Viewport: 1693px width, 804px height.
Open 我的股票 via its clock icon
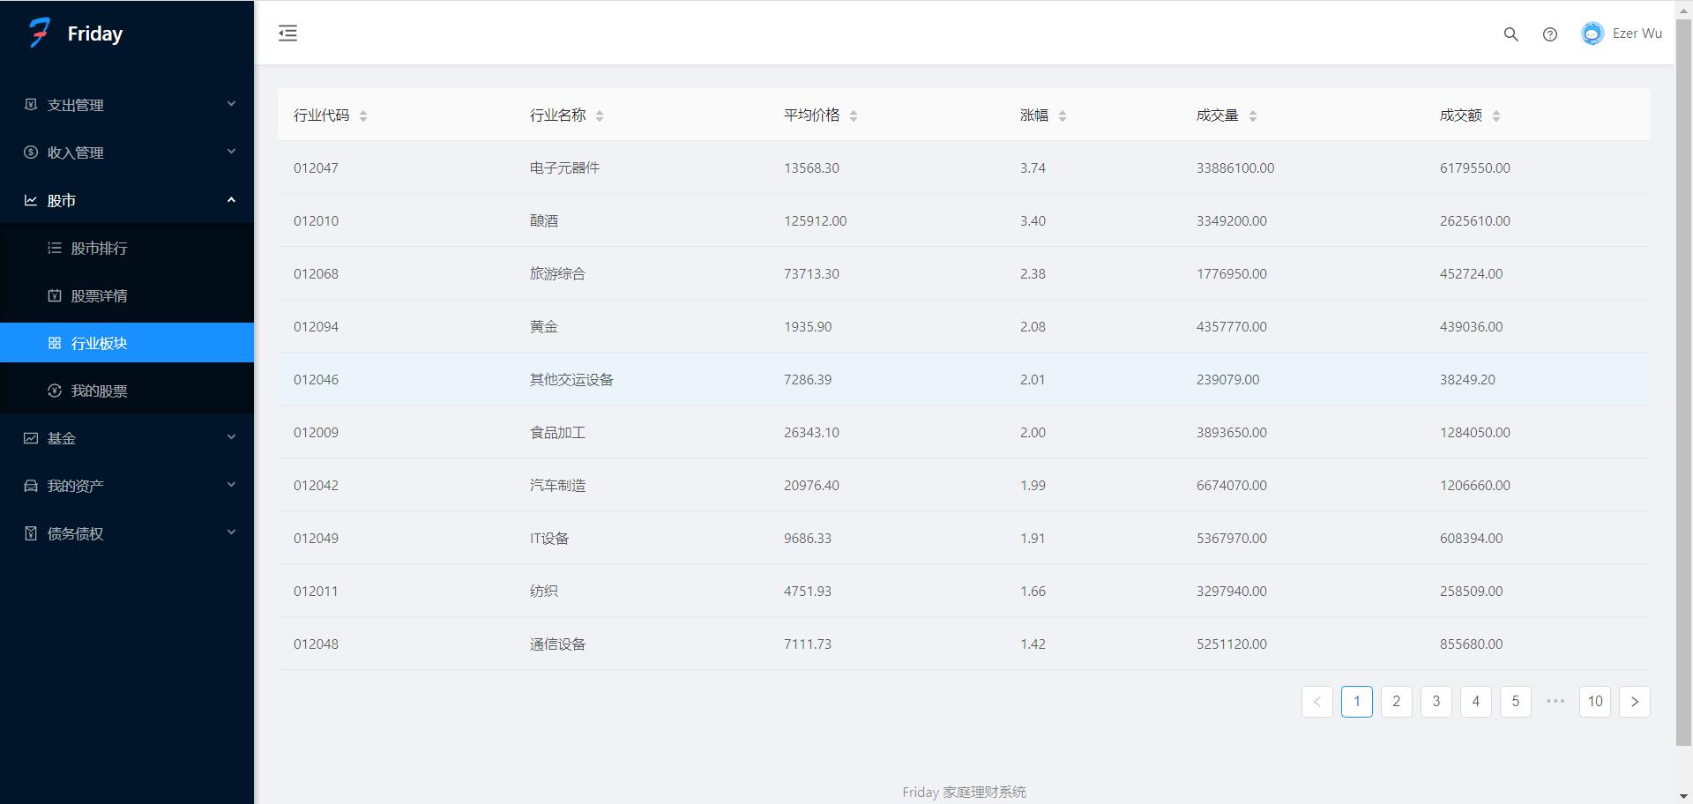coord(54,391)
